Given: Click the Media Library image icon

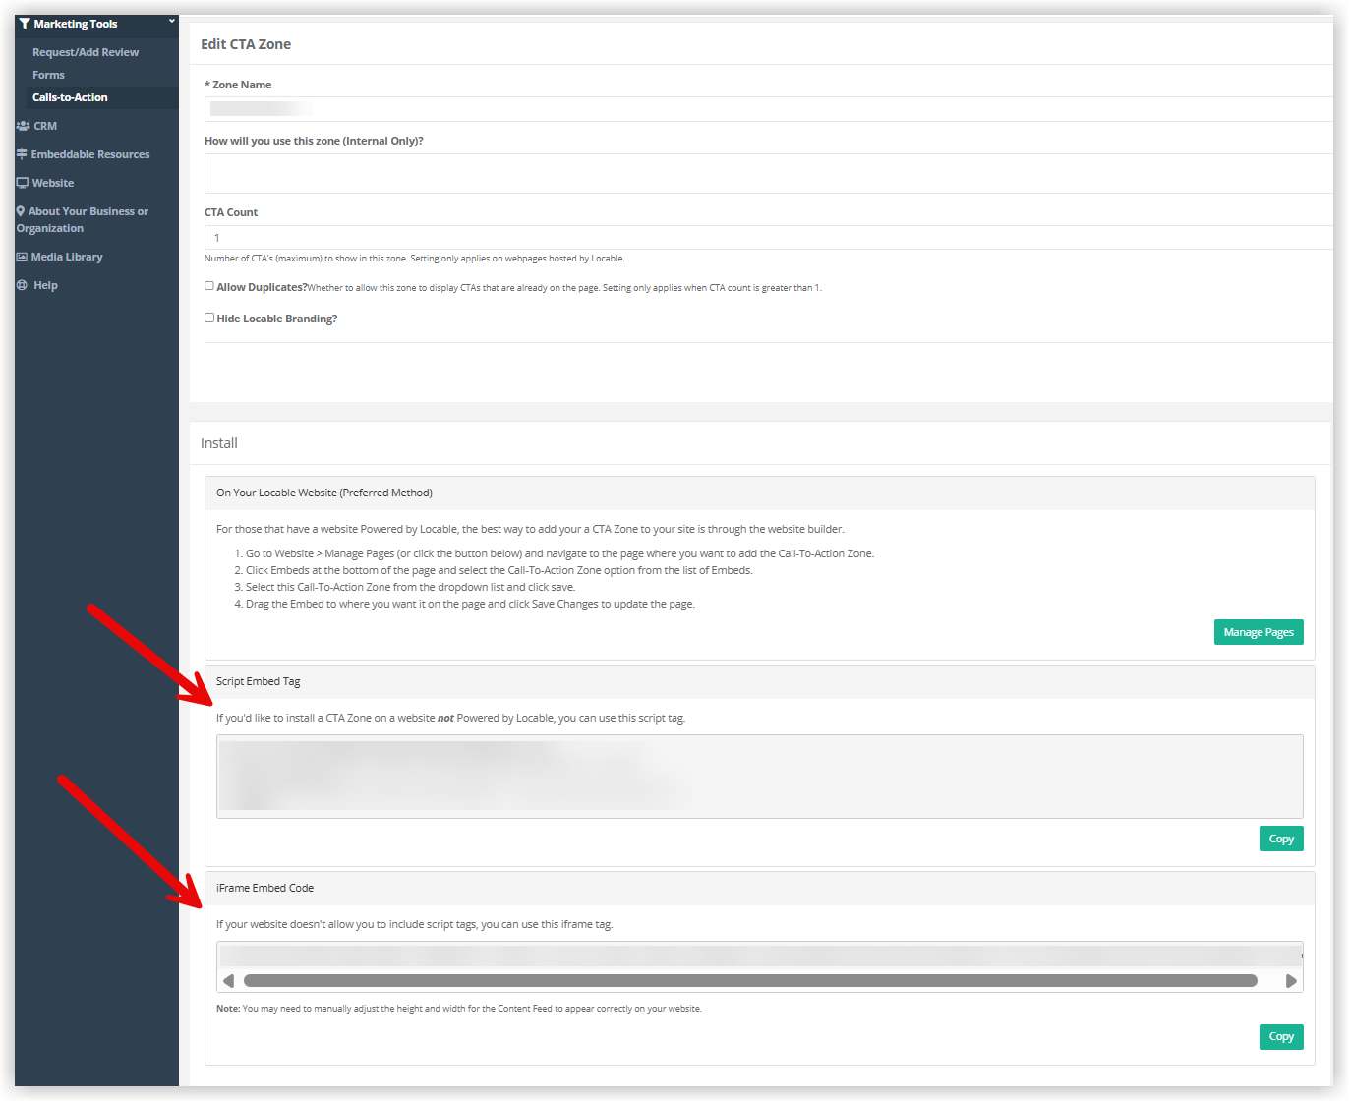Looking at the screenshot, I should point(22,257).
